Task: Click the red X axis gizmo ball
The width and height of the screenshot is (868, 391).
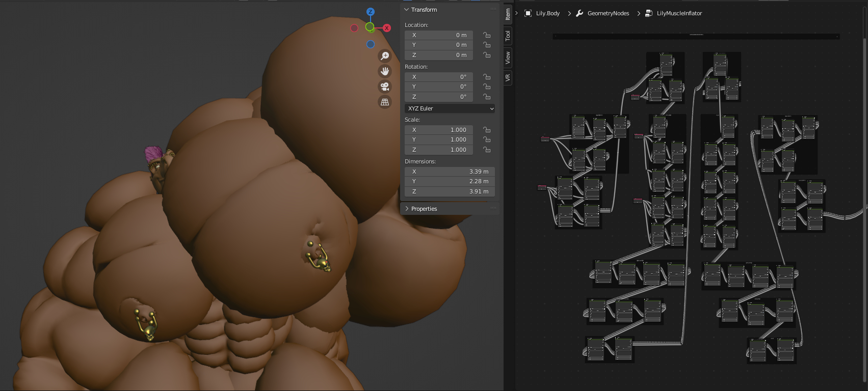Action: (387, 28)
